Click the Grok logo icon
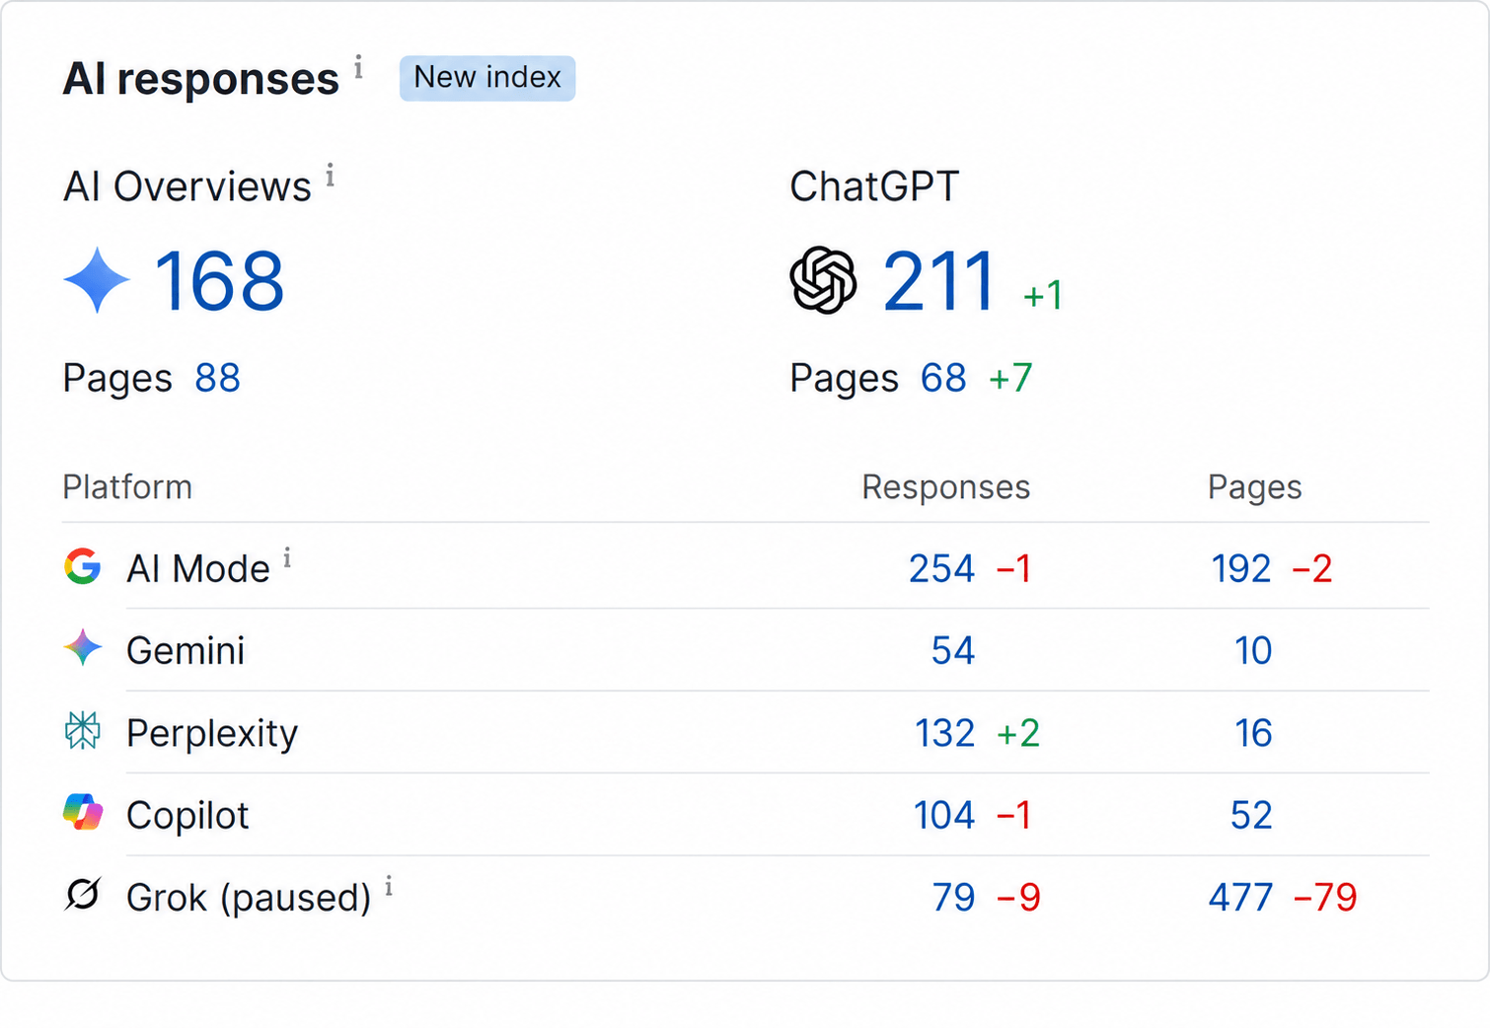Screen dimensions: 1490x1028 pyautogui.click(x=83, y=895)
